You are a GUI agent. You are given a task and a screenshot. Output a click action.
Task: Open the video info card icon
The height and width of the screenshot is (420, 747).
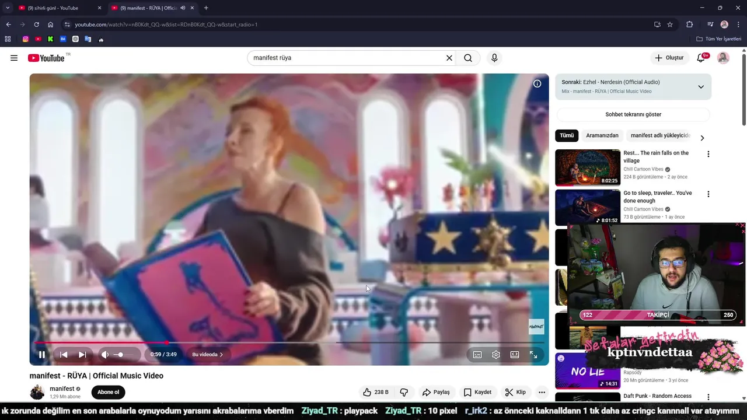coord(537,83)
